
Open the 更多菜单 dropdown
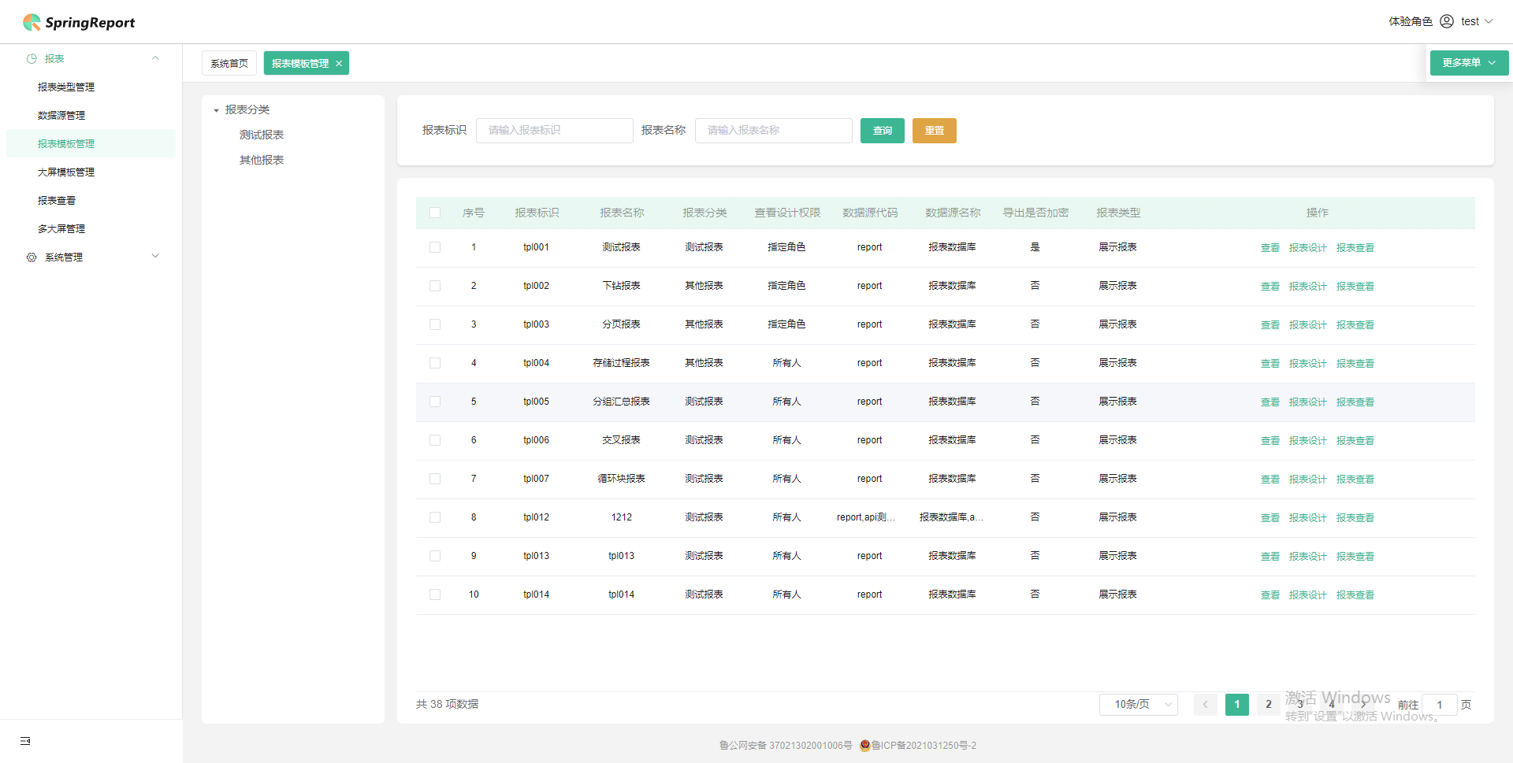1468,62
